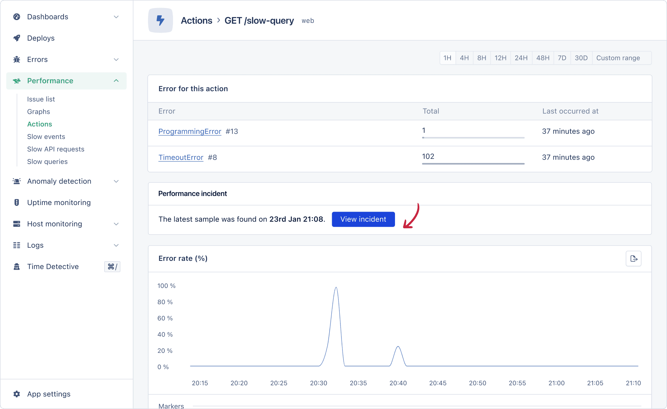Click the Dashboards sidebar icon
This screenshot has width=667, height=409.
tap(17, 17)
